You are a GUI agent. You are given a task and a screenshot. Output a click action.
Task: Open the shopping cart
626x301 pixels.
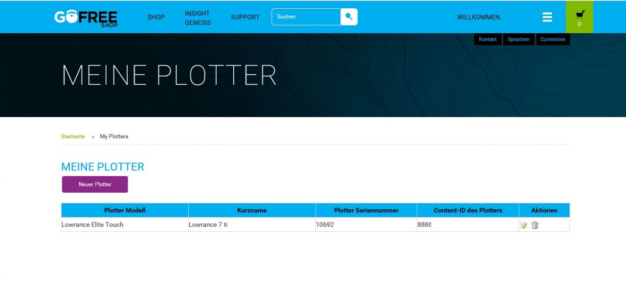pyautogui.click(x=580, y=17)
